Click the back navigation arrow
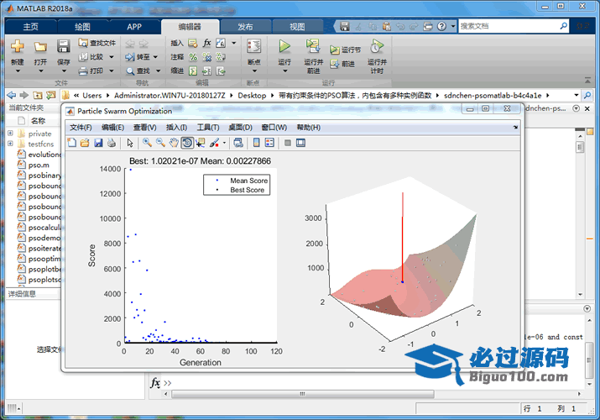The height and width of the screenshot is (420, 600). [12, 95]
